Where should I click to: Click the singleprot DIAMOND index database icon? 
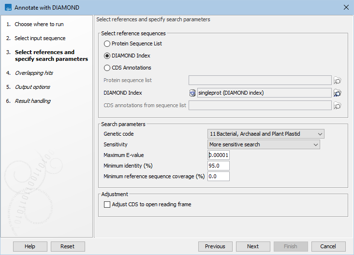(x=192, y=93)
